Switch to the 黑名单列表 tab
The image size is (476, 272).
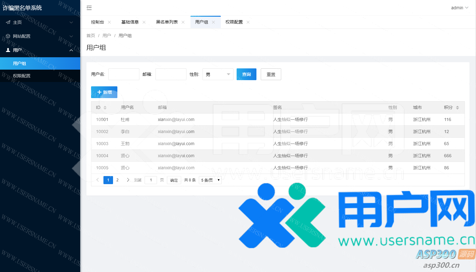167,22
